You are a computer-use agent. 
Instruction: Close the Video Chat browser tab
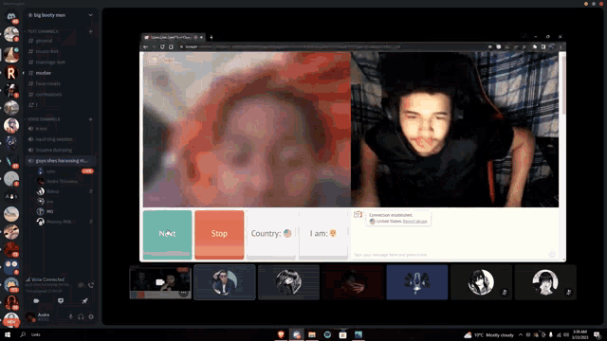201,38
